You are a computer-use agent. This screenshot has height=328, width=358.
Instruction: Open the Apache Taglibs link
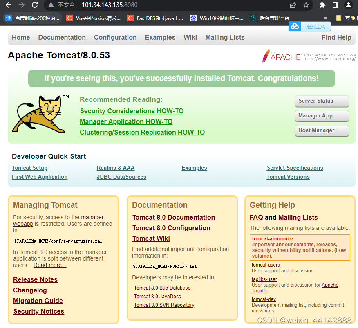click(295, 288)
